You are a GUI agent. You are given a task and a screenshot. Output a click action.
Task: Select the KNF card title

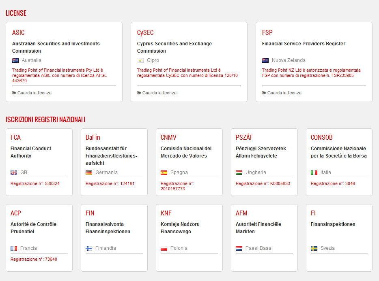point(166,213)
